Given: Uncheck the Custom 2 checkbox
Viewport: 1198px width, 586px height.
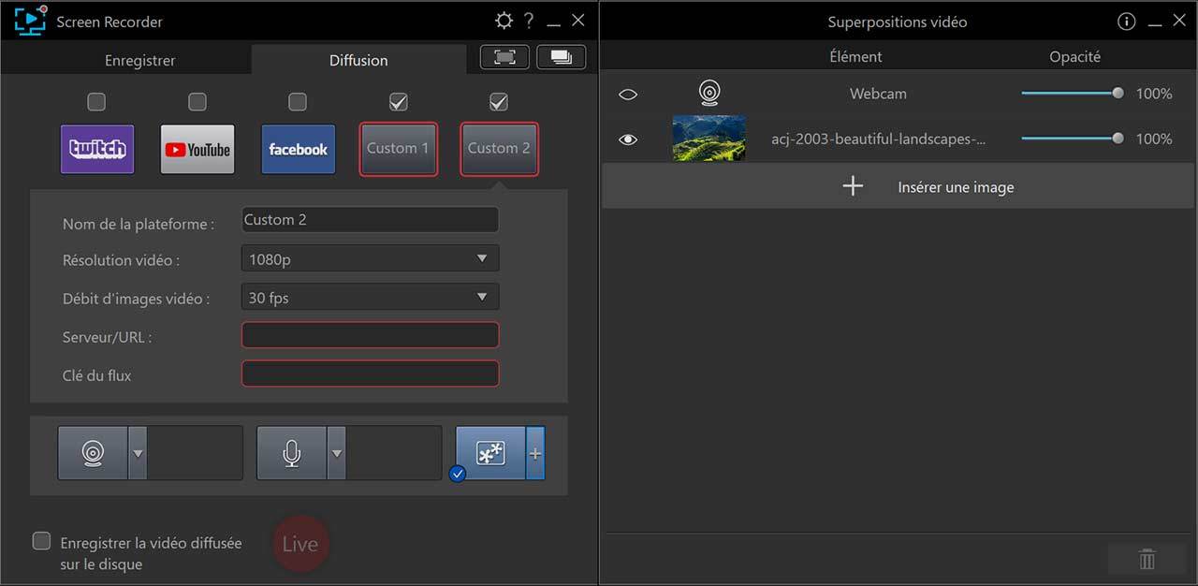Looking at the screenshot, I should click(499, 101).
